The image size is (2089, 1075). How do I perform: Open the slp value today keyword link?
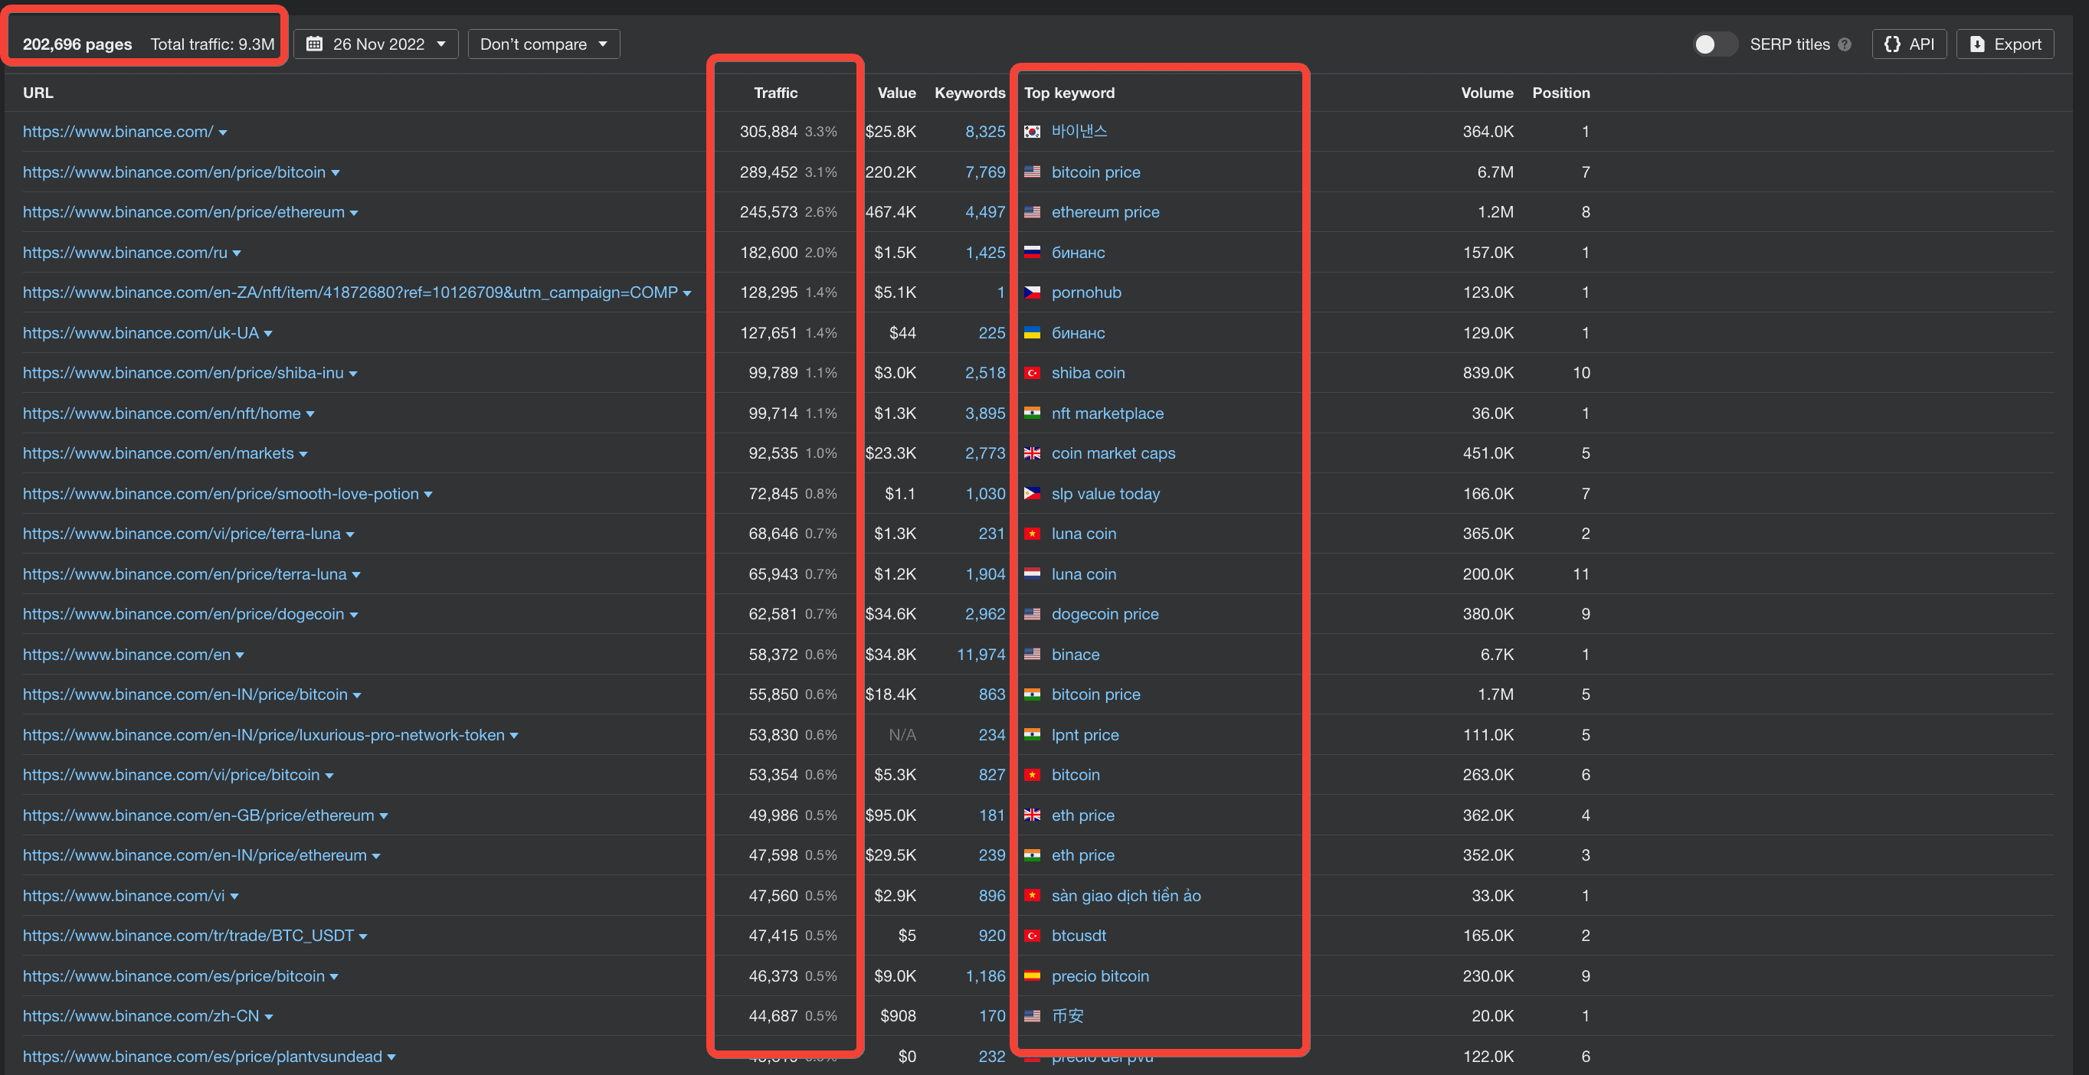click(x=1105, y=494)
